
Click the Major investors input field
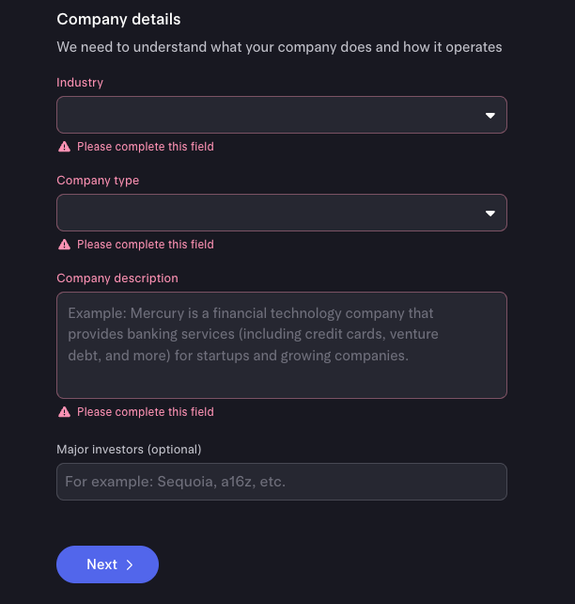point(282,482)
